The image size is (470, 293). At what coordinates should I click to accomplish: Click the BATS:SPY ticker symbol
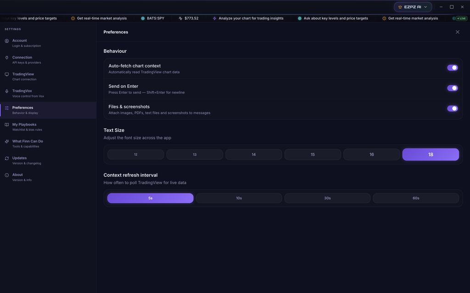pyautogui.click(x=155, y=18)
